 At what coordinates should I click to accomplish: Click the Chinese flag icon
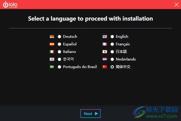coord(105,67)
